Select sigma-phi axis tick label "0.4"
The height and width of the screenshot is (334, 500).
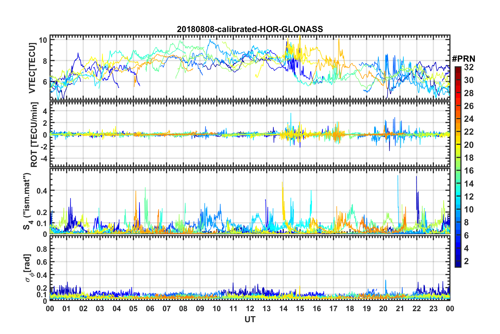click(x=42, y=275)
